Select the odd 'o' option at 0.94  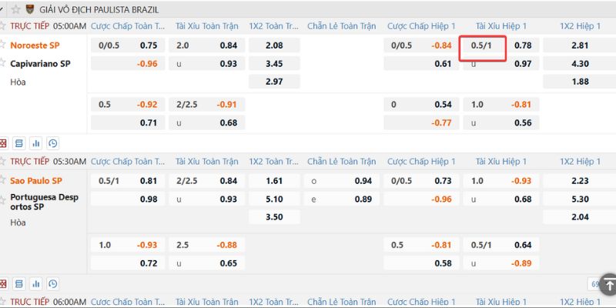point(363,181)
